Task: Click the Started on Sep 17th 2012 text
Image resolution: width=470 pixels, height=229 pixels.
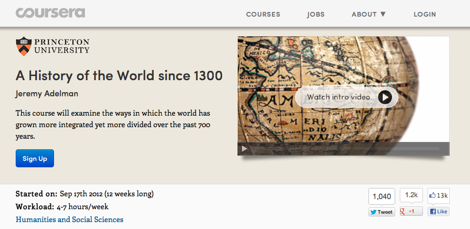Action: pyautogui.click(x=84, y=194)
